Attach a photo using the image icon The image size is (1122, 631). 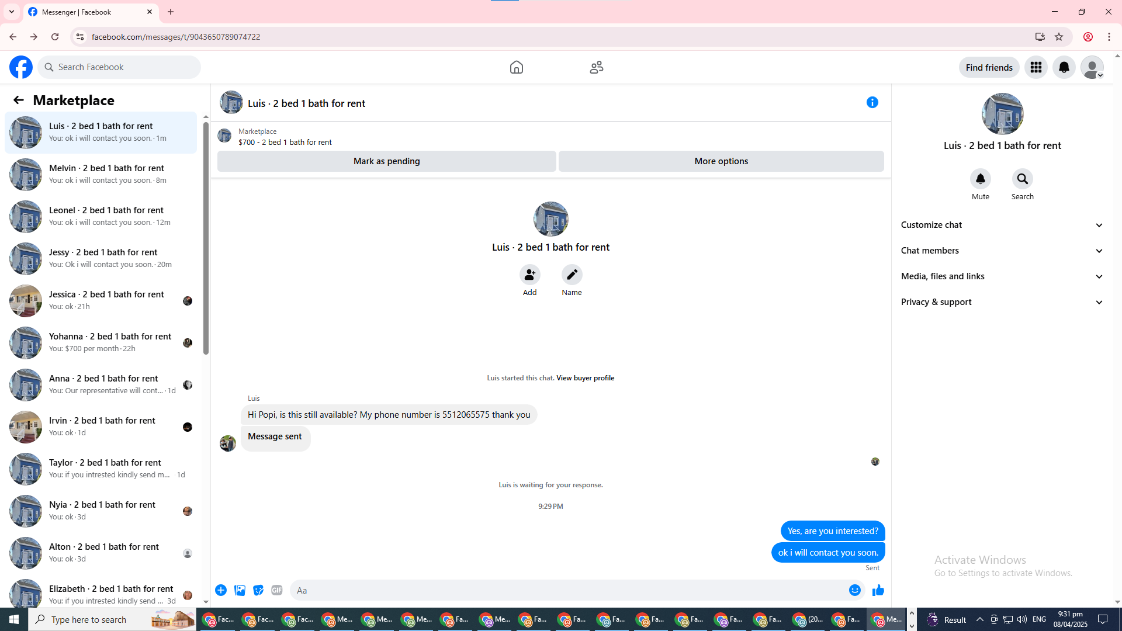[x=240, y=590]
